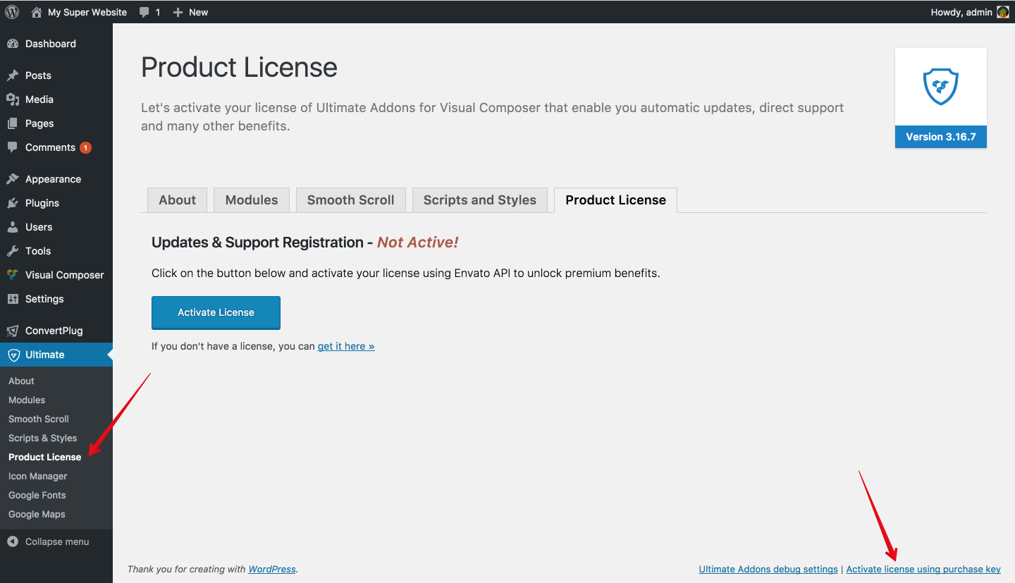Open Smooth Scroll submenu item

[x=39, y=419]
